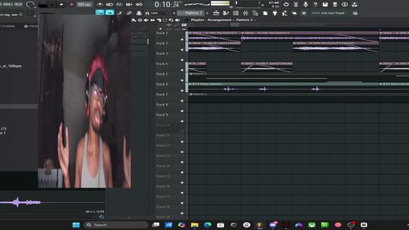Screen dimensions: 409x230
Task: Click the question mark help icon
Action: 315,4
